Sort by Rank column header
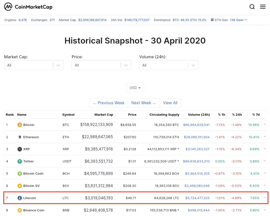This screenshot has height=216, width=270. pos(10,115)
